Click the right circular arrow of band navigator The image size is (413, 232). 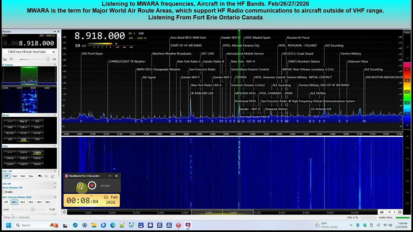pyautogui.click(x=400, y=212)
